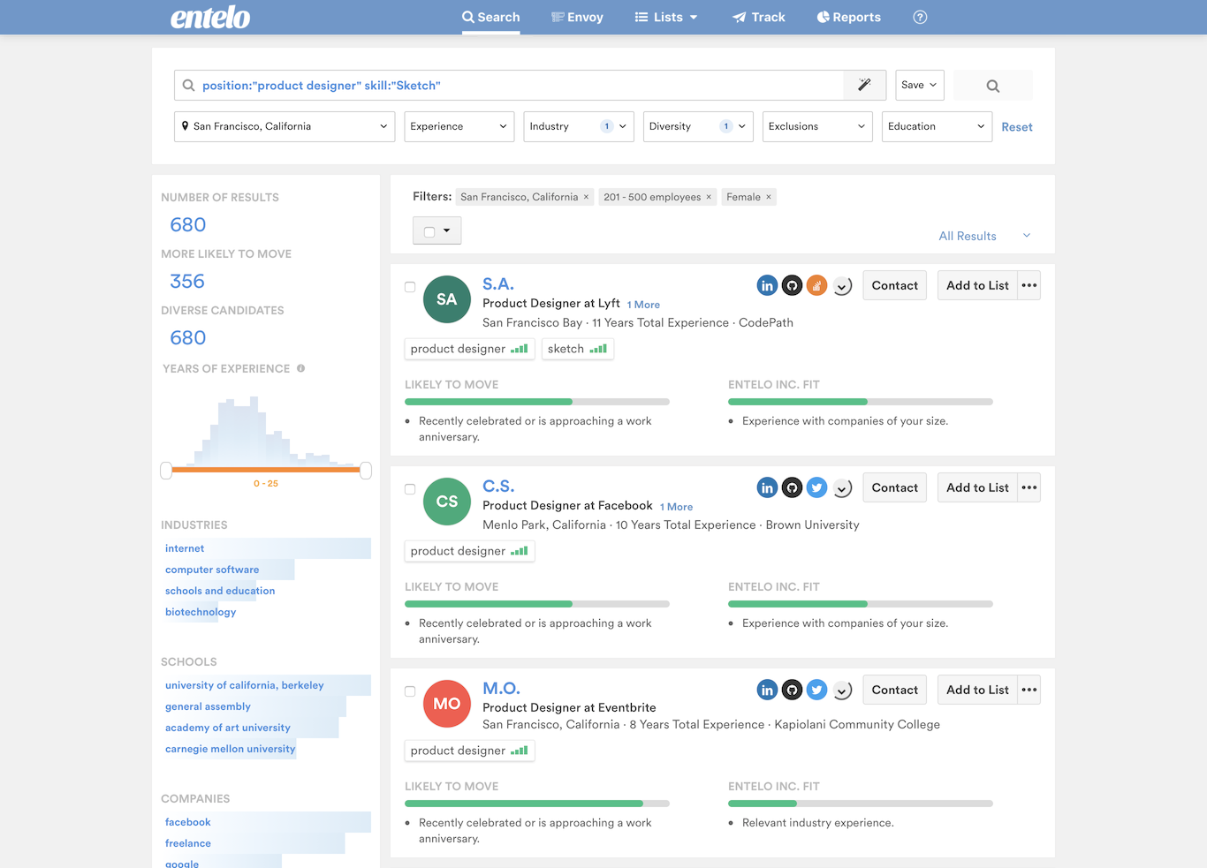Remove the Female filter tag

point(769,197)
